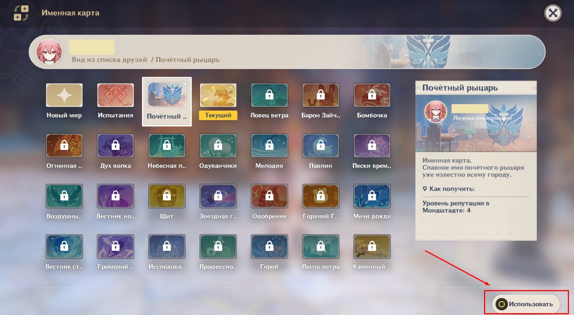Click the Именная карта header title
The width and height of the screenshot is (574, 315).
click(70, 13)
